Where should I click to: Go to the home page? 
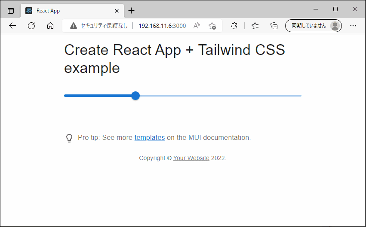pyautogui.click(x=50, y=26)
